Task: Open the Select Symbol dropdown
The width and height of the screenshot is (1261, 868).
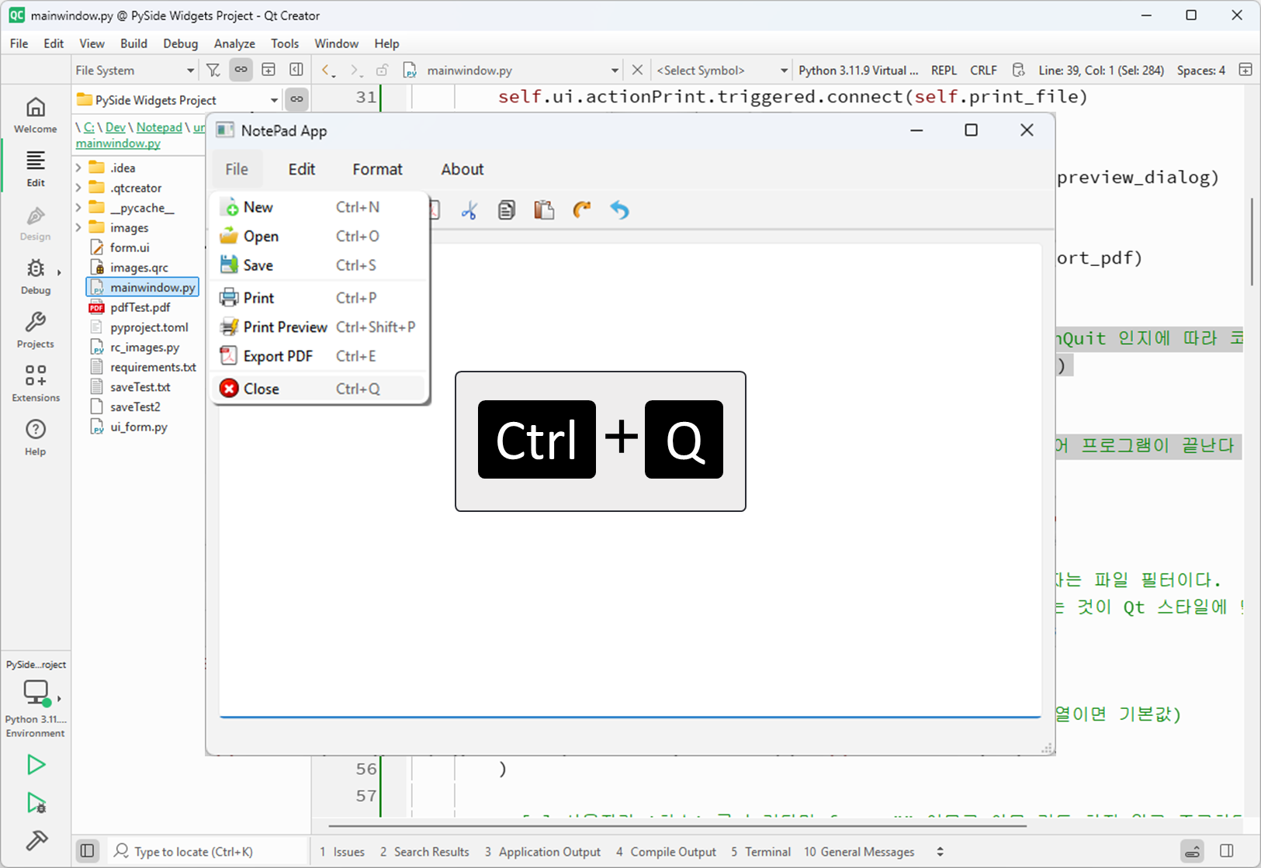Action: tap(722, 70)
